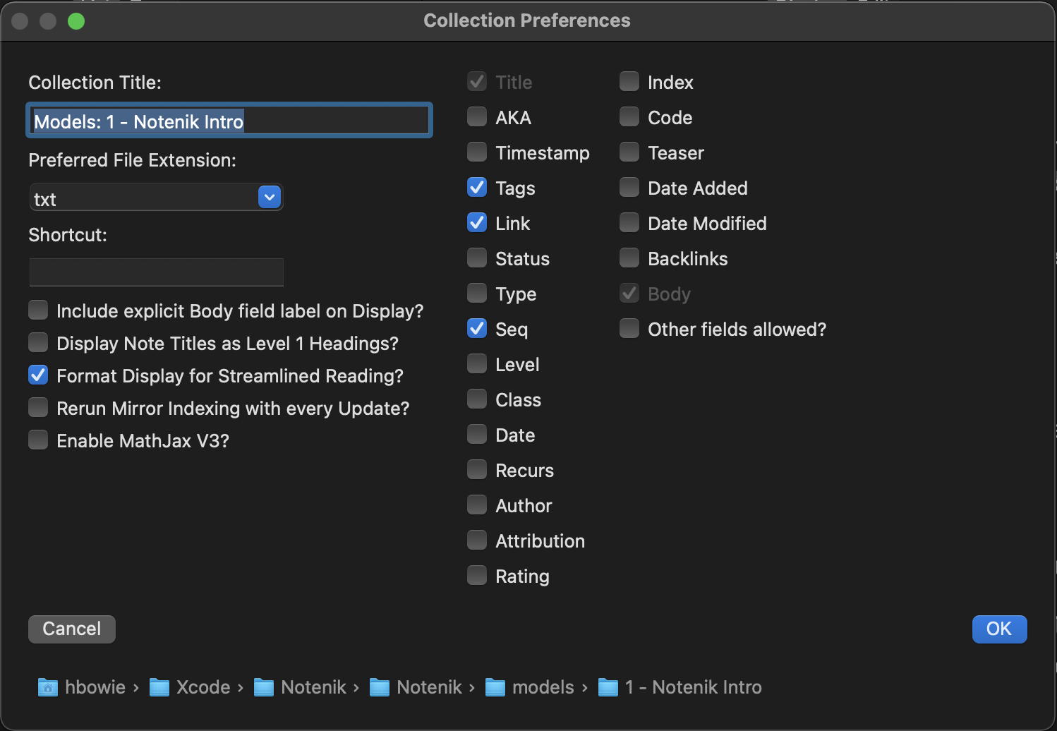
Task: Click the Collection Title text field
Action: [x=229, y=121]
